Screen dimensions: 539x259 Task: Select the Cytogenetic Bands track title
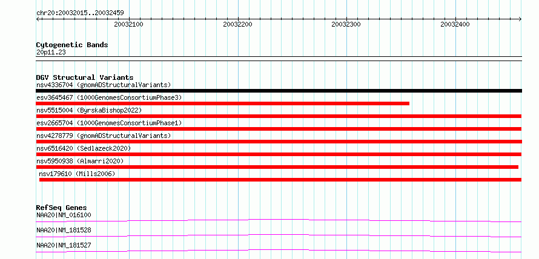coord(72,45)
